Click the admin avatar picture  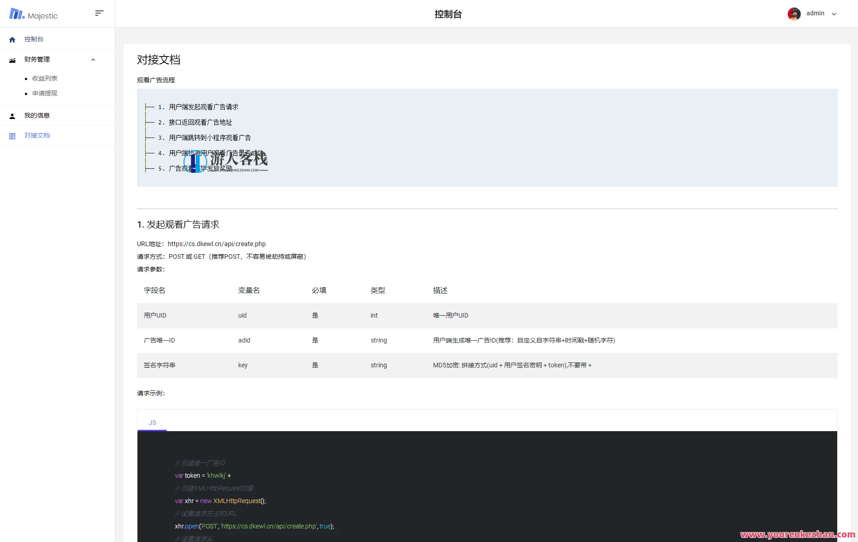794,14
